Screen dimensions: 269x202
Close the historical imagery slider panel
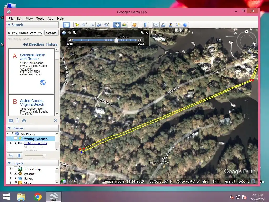[x=147, y=32]
